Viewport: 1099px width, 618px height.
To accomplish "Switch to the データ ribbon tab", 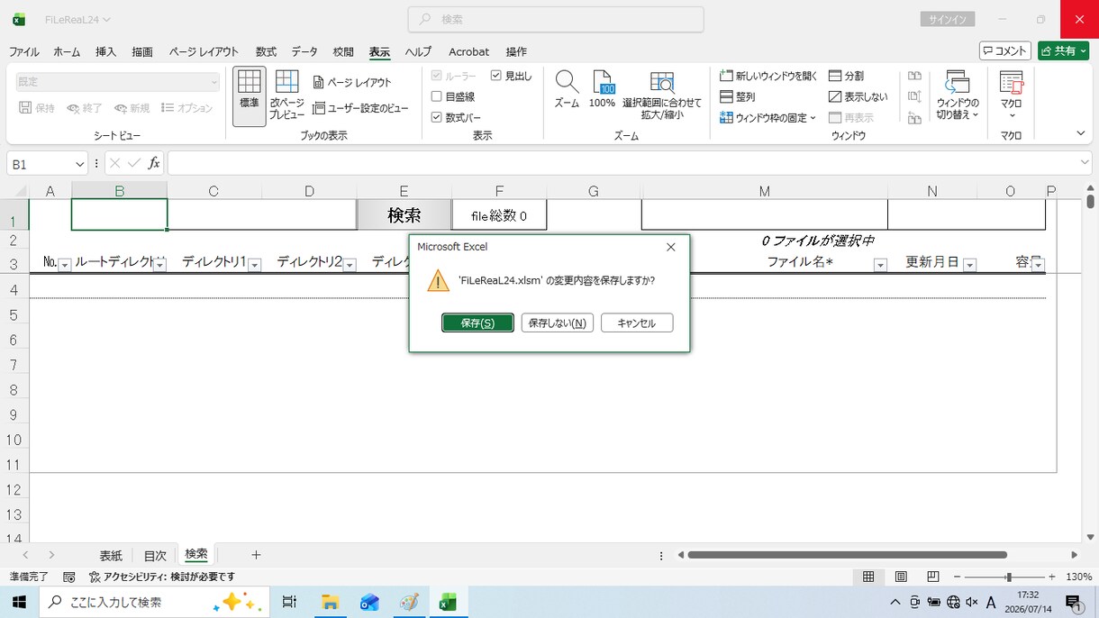I will [x=304, y=51].
